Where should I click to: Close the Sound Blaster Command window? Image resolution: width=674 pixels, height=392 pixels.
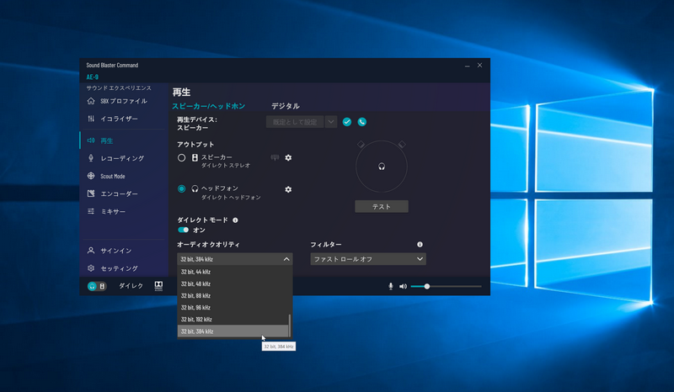(479, 66)
